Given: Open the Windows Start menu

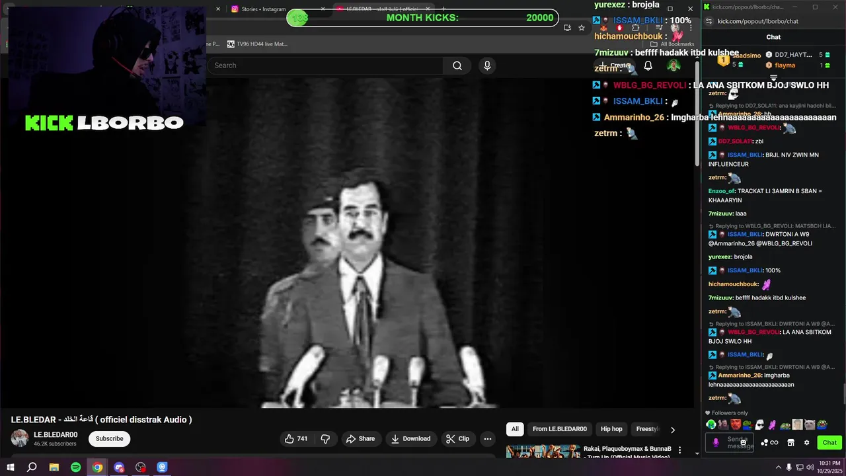Looking at the screenshot, I should pos(10,467).
